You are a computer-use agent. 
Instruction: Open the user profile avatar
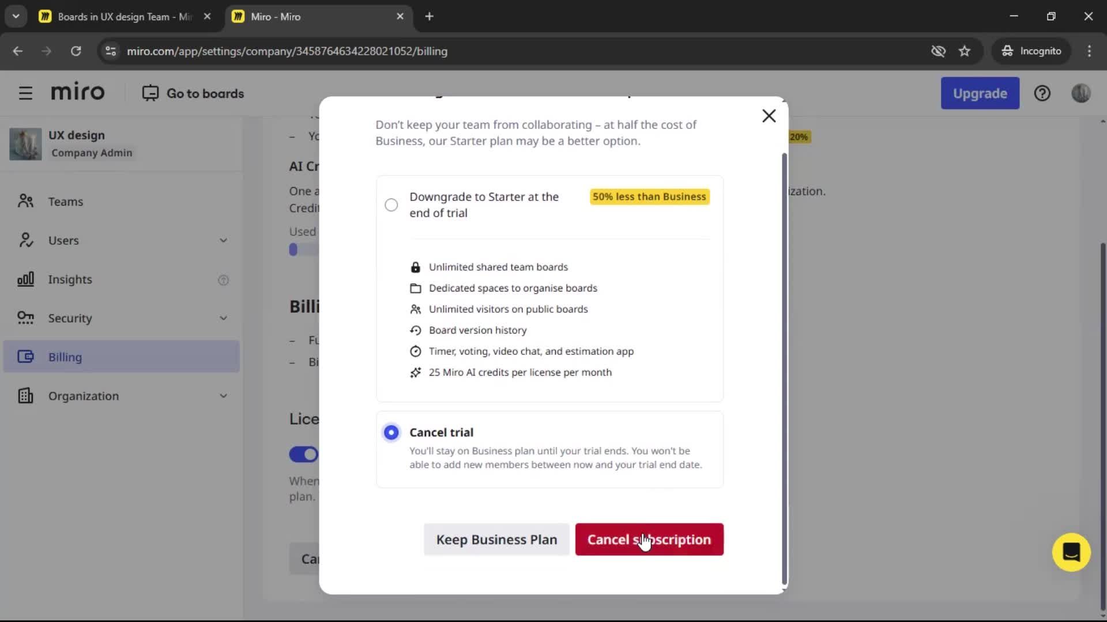1081,93
